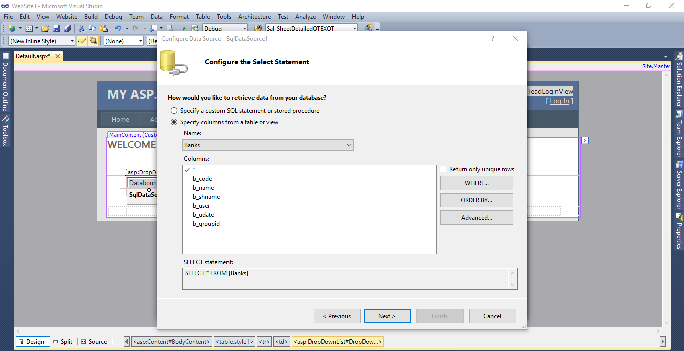Viewport: 684px width, 351px height.
Task: Switch to the Source view tab
Action: click(94, 341)
